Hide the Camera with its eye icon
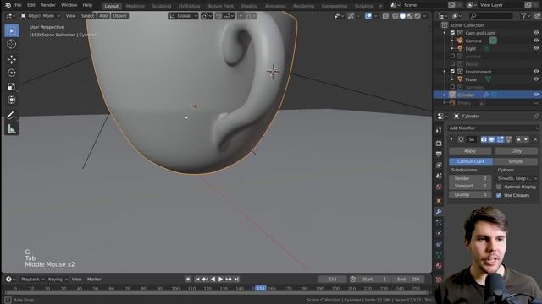This screenshot has width=542, height=304. click(x=536, y=41)
